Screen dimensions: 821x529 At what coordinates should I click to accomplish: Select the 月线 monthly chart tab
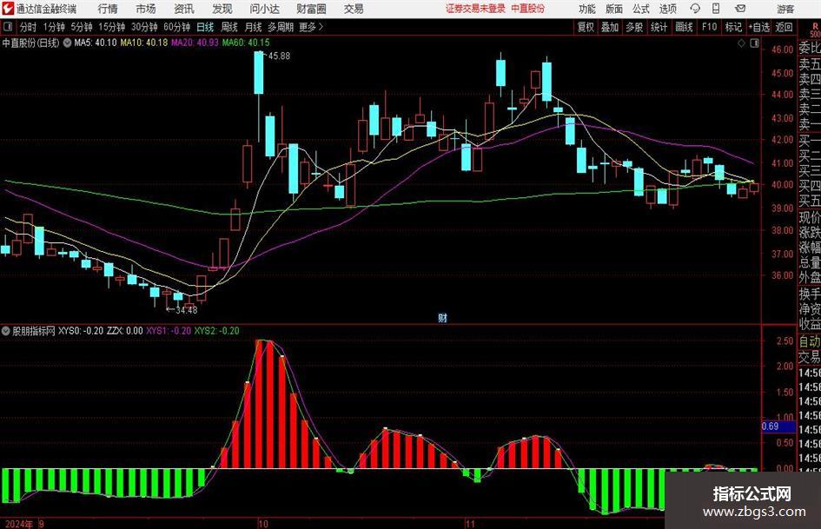click(254, 27)
